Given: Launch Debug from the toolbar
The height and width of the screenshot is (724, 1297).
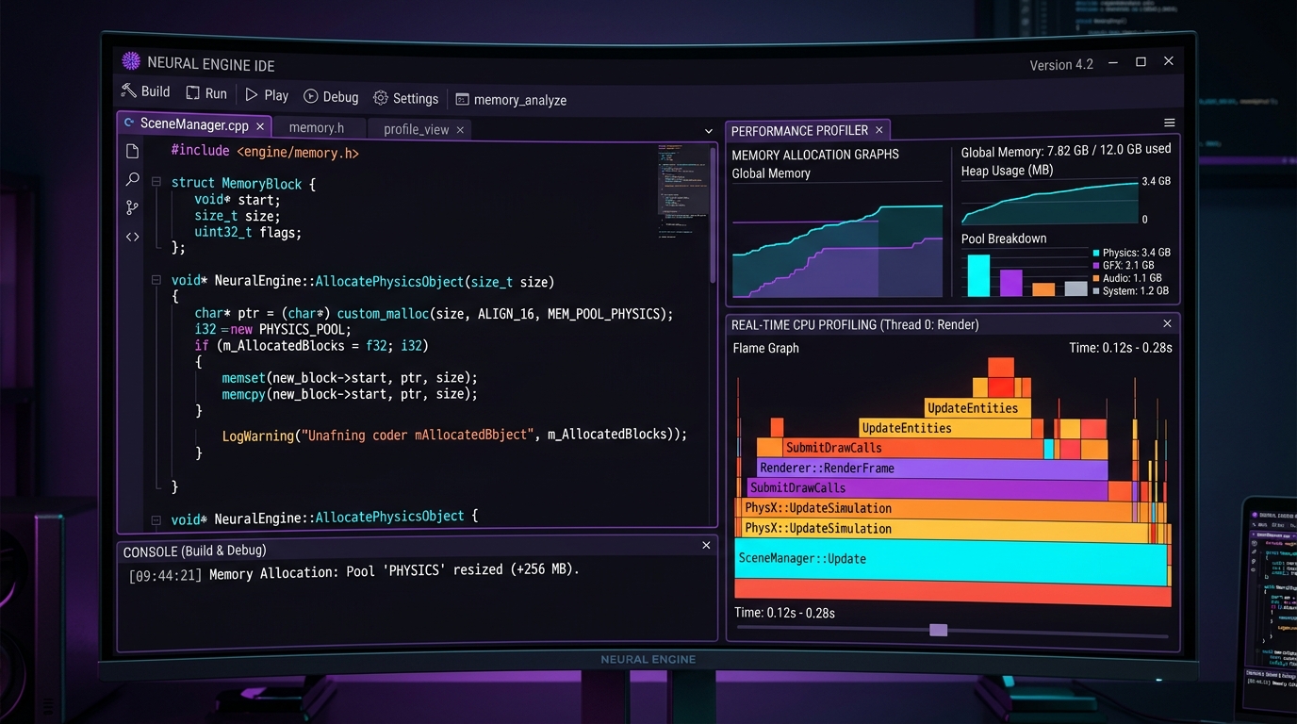Looking at the screenshot, I should point(331,97).
